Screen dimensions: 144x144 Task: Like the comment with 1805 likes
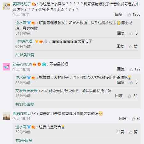(134, 15)
